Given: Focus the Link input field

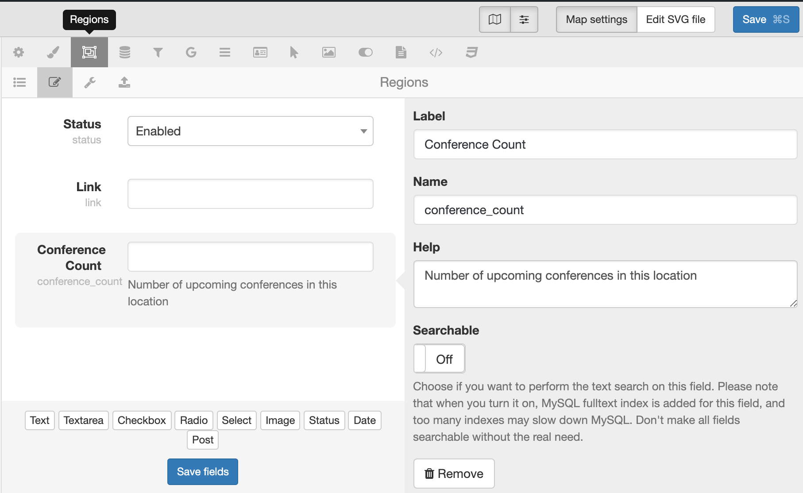Looking at the screenshot, I should (x=251, y=194).
